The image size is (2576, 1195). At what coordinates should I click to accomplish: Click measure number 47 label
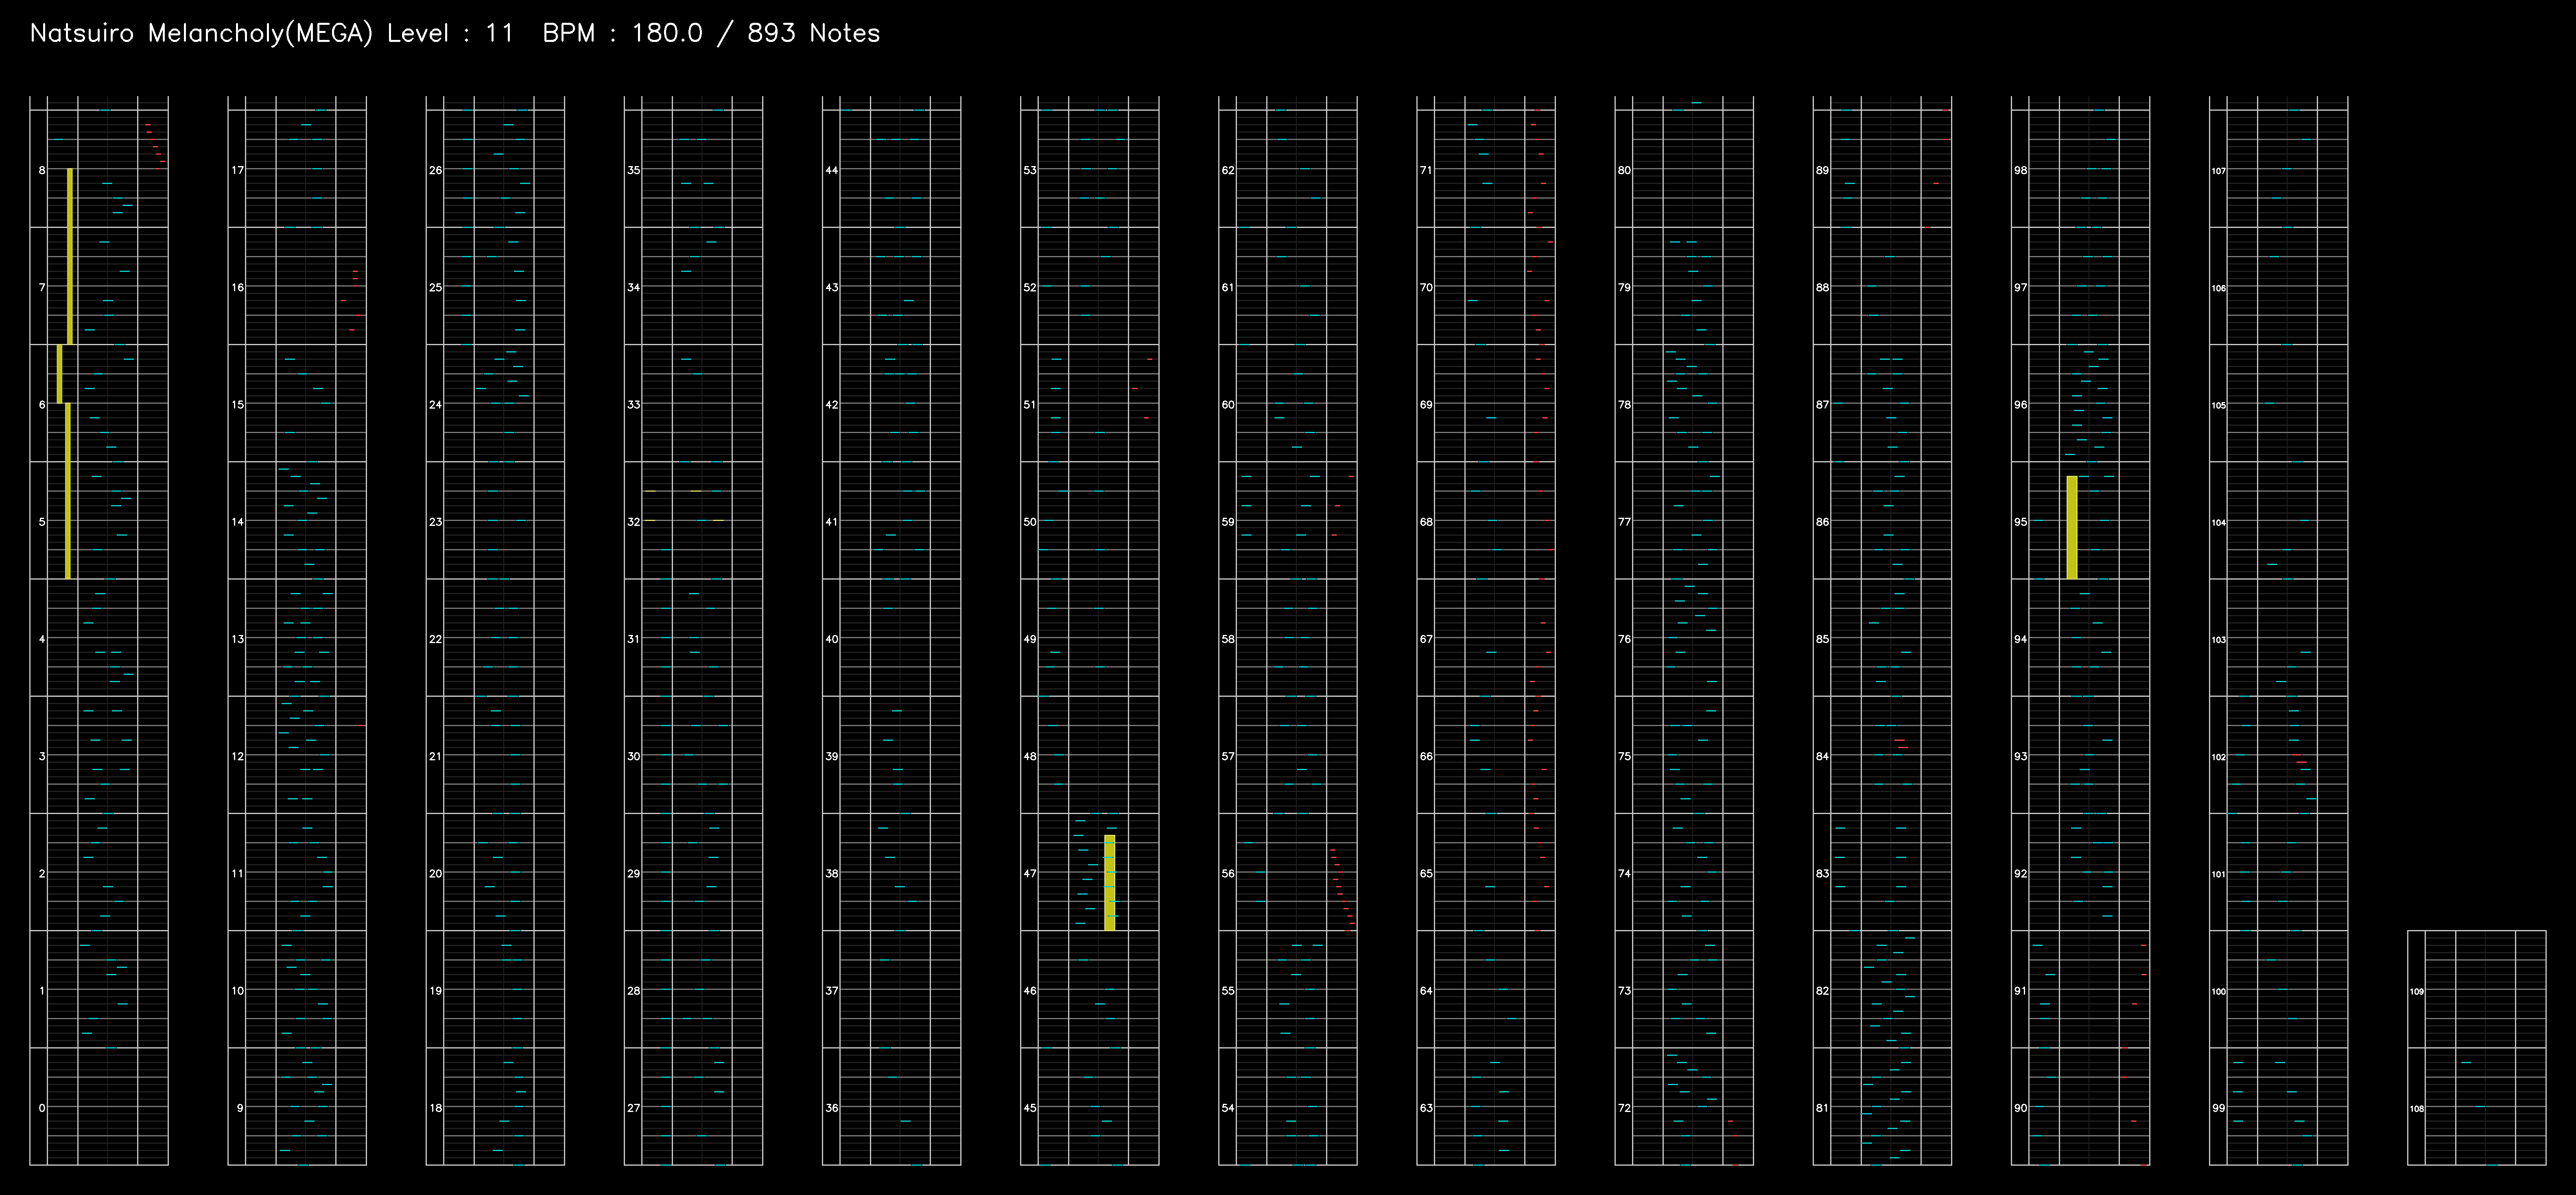pos(1030,874)
